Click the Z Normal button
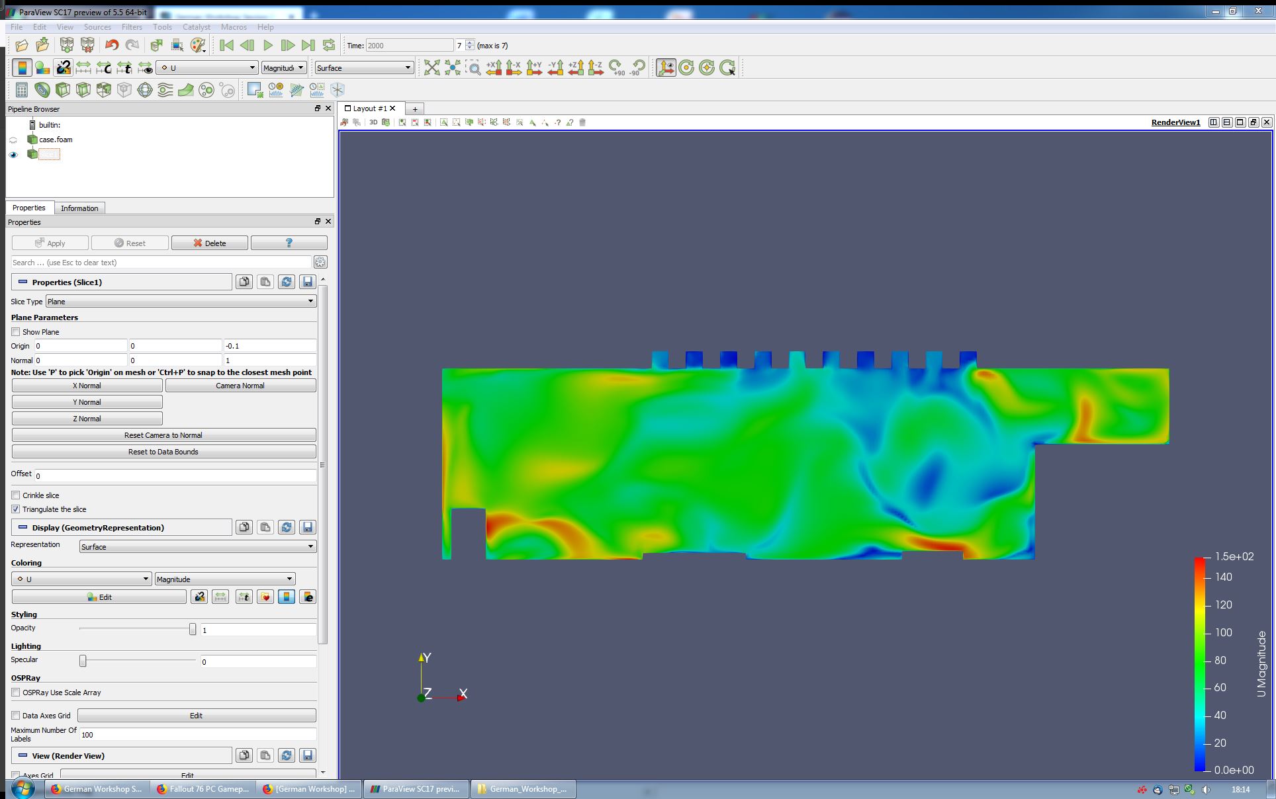This screenshot has width=1276, height=799. (x=87, y=419)
